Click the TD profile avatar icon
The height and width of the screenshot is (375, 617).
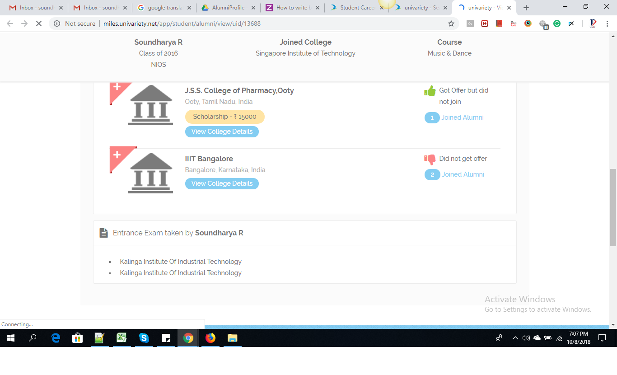pyautogui.click(x=593, y=23)
